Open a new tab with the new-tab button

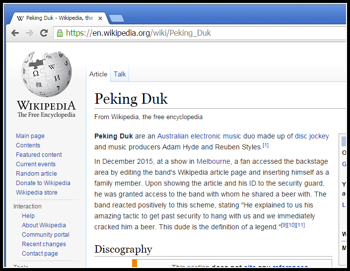(117, 18)
